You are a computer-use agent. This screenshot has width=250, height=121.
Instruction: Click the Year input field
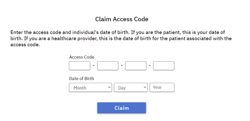click(162, 87)
